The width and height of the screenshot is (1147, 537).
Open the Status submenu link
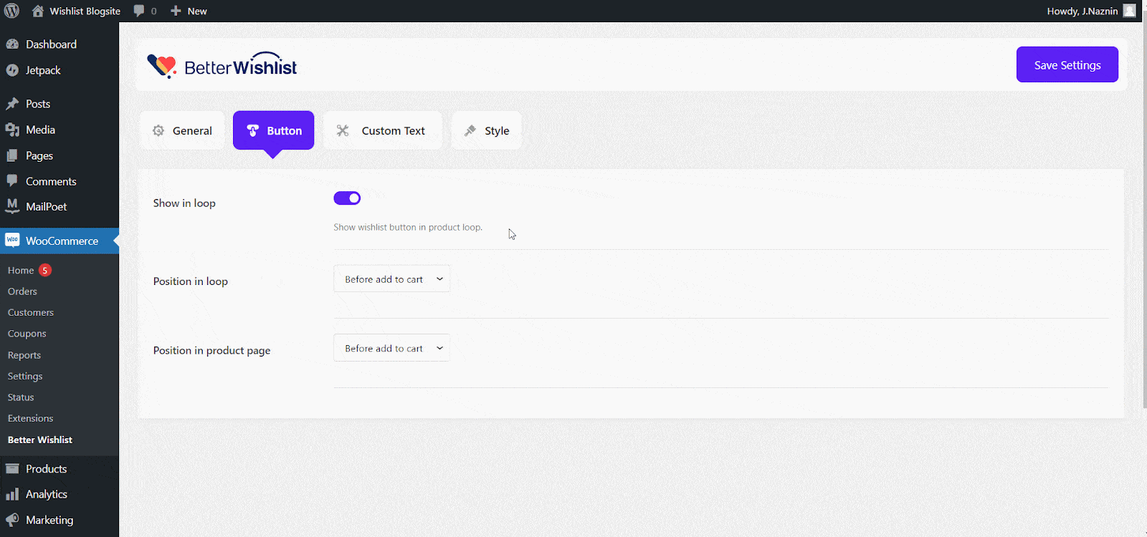coord(21,397)
